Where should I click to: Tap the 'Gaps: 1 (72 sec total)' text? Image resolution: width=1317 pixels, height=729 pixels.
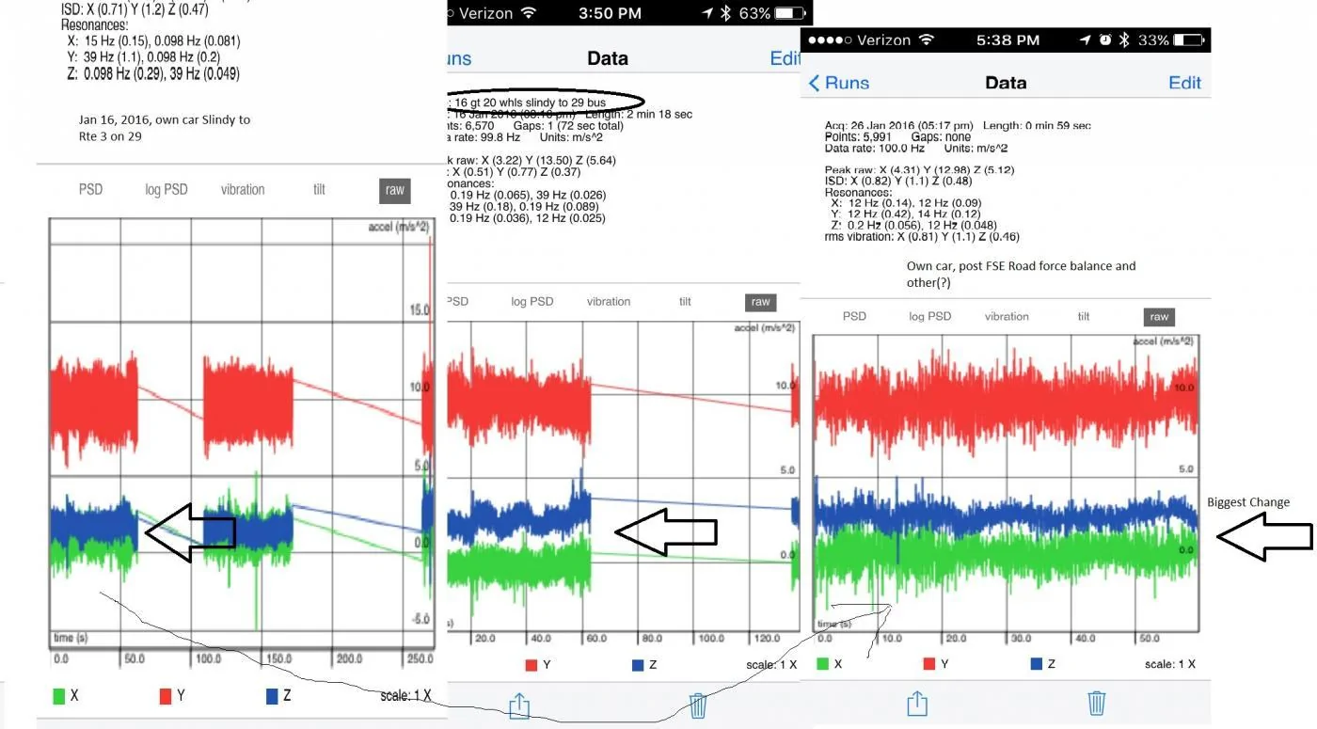coord(568,125)
